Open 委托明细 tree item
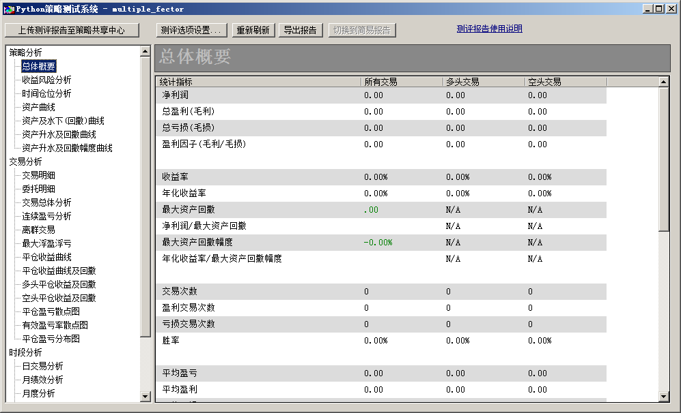This screenshot has height=413, width=681. click(39, 189)
